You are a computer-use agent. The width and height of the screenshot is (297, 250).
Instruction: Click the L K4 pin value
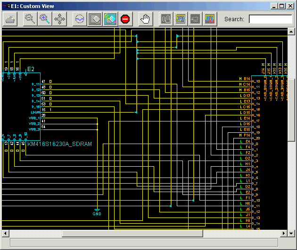pyautogui.click(x=245, y=220)
